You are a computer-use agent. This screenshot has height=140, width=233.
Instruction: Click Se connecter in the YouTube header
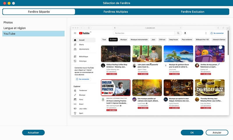(217, 33)
